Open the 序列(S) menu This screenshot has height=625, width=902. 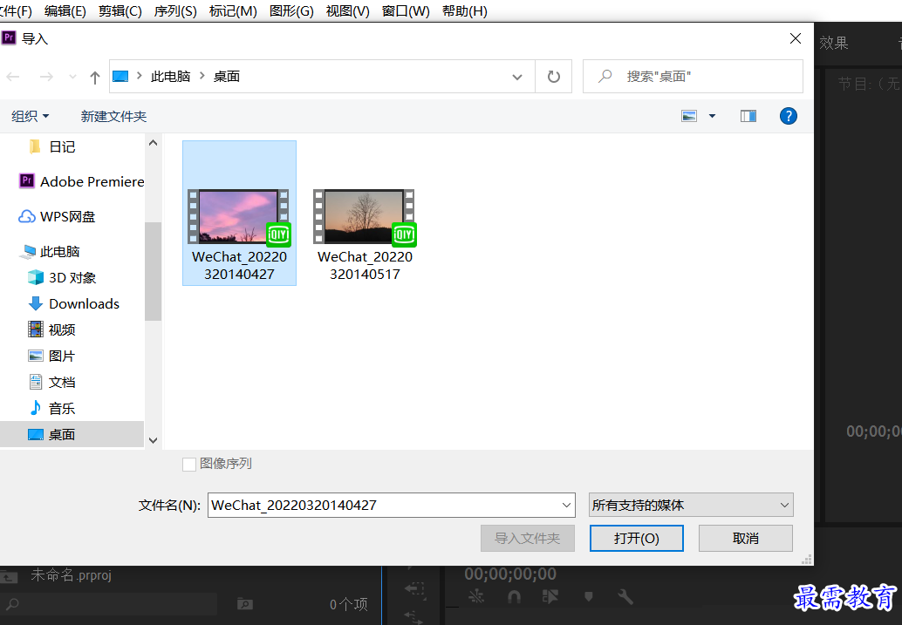coord(175,11)
